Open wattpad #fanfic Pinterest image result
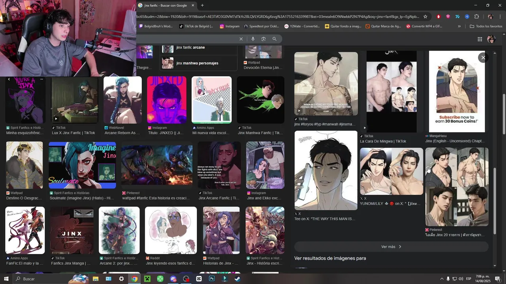This screenshot has width=506, height=284. click(157, 165)
